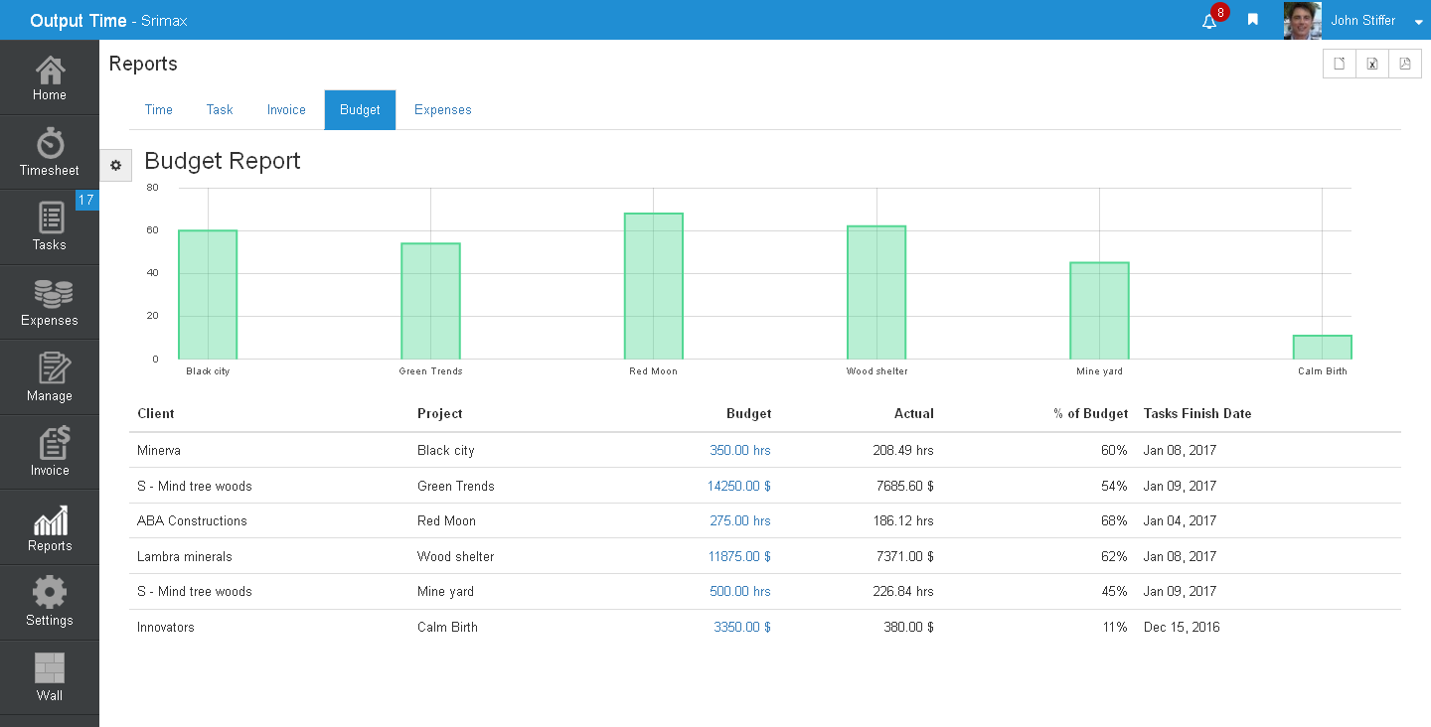Open Timesheet stopwatch icon
1431x727 pixels.
coord(50,143)
